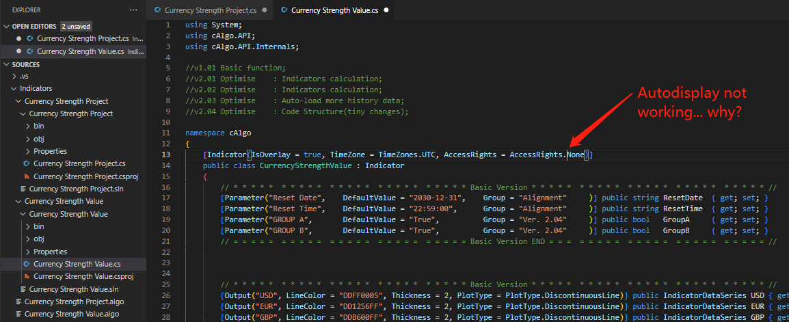Image resolution: width=789 pixels, height=322 pixels.
Task: Open Currency Strength Value.sln file
Action: tap(73, 289)
